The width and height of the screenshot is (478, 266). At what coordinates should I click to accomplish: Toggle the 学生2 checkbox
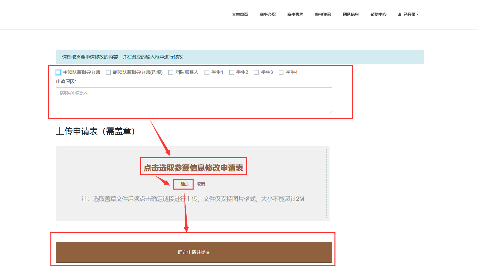(x=232, y=72)
